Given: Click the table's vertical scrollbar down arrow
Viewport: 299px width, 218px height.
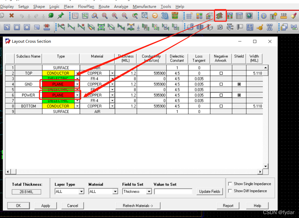Looking at the screenshot, I should coord(266,166).
